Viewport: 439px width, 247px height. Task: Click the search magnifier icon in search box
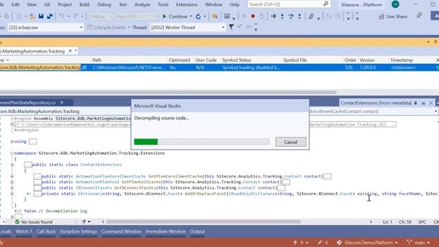point(326,4)
